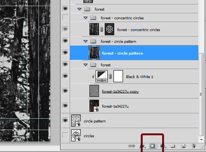The width and height of the screenshot is (206, 152).
Task: Click the circle pattern layer thumbnail
Action: click(x=76, y=120)
